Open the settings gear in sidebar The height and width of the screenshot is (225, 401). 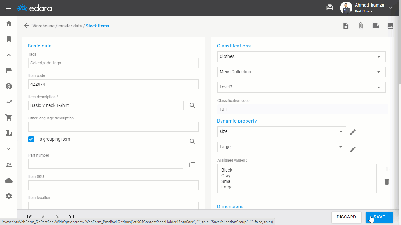9,196
